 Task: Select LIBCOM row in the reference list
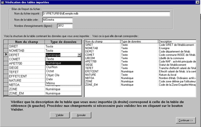[x=140, y=58]
